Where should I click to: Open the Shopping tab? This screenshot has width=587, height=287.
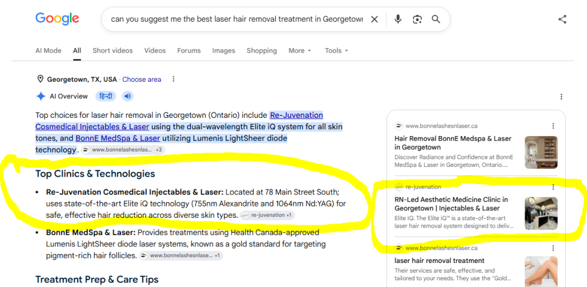coord(261,51)
